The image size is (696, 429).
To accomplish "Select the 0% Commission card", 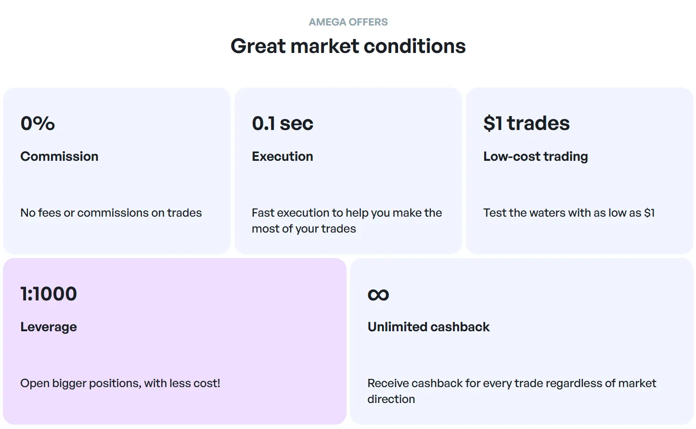I will coord(116,170).
